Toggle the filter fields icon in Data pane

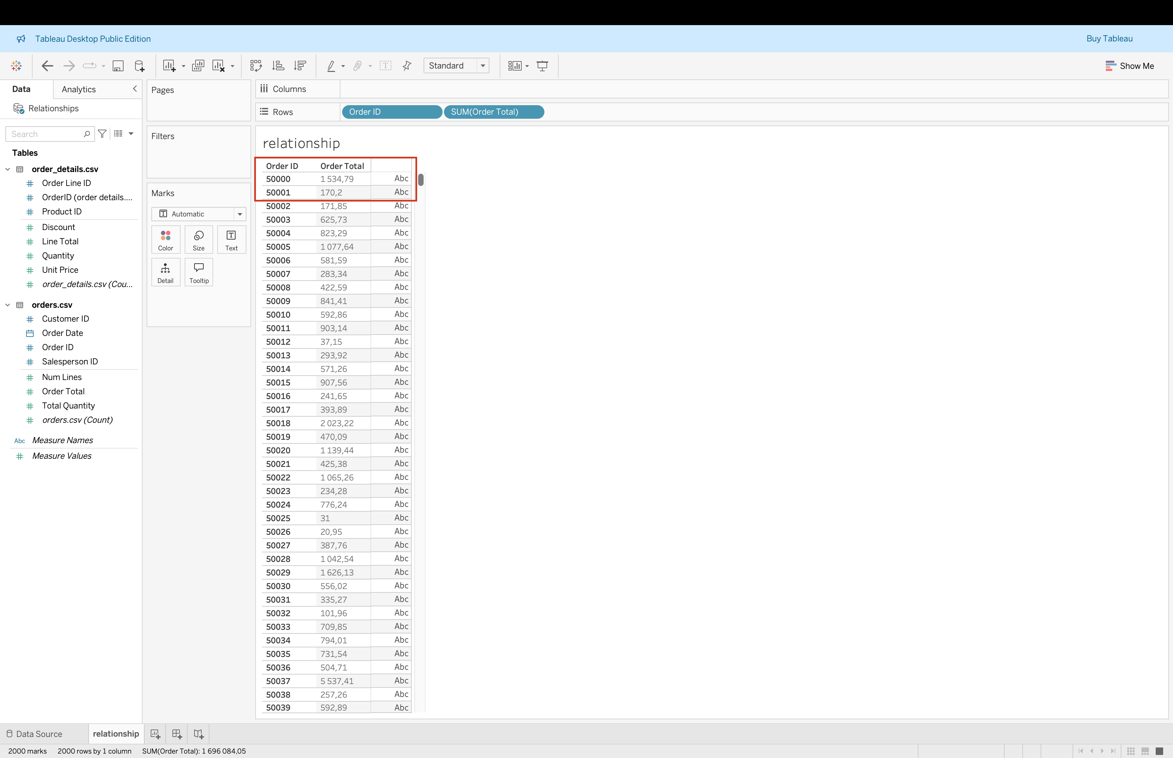click(103, 134)
